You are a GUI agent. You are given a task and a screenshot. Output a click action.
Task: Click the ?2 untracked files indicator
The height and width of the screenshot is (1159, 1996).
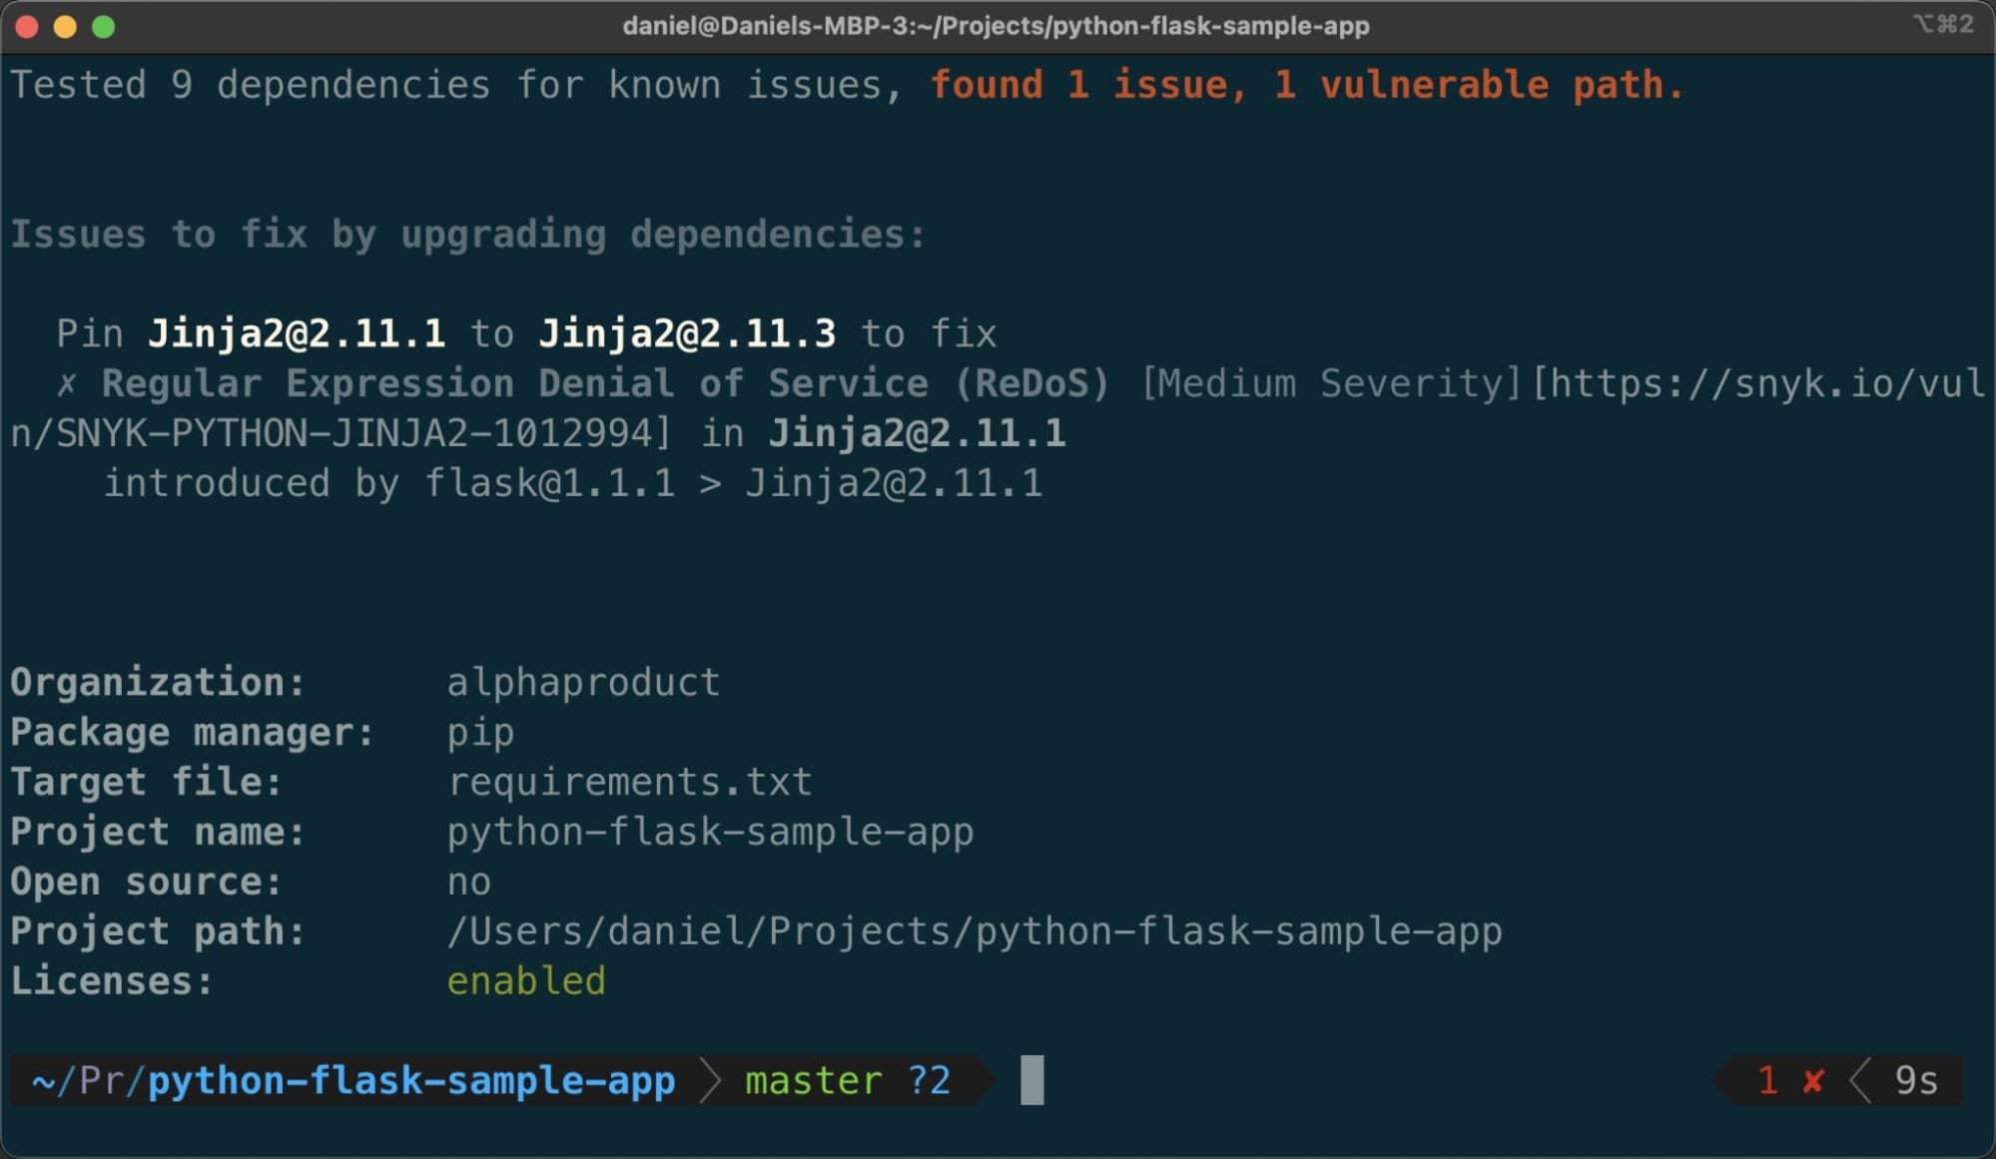[928, 1080]
